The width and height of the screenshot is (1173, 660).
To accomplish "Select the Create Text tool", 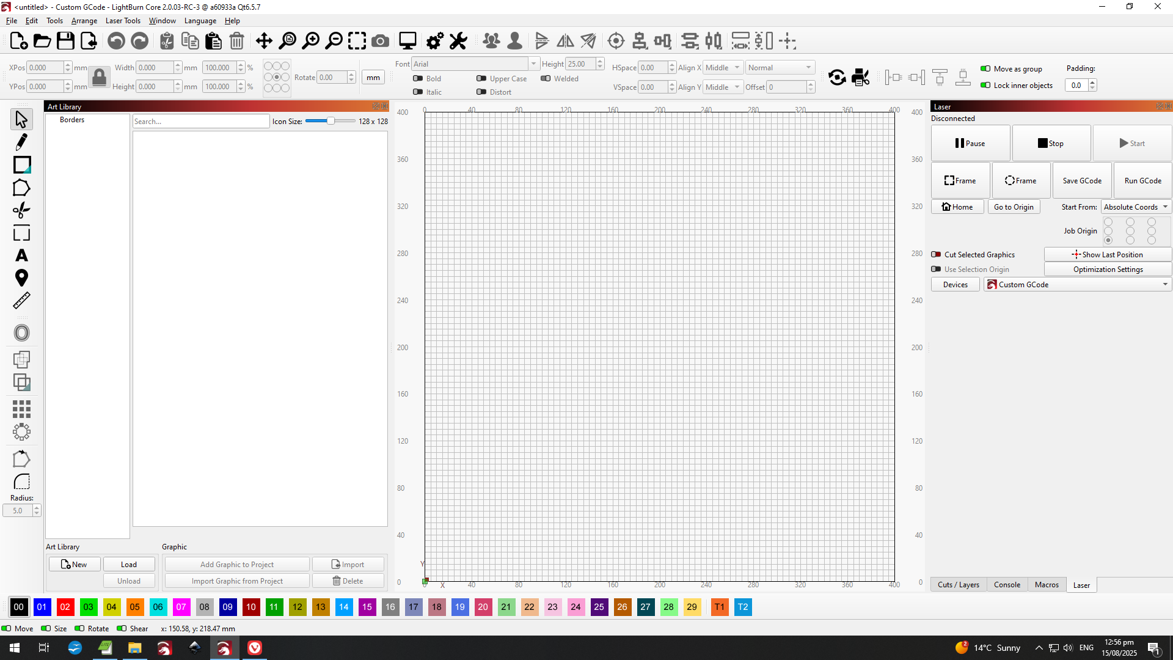I will coord(21,255).
